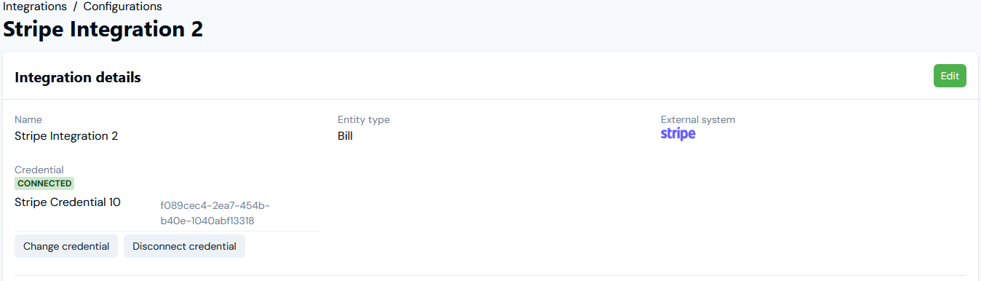Click the green Edit button
Image resolution: width=981 pixels, height=281 pixels.
[950, 76]
